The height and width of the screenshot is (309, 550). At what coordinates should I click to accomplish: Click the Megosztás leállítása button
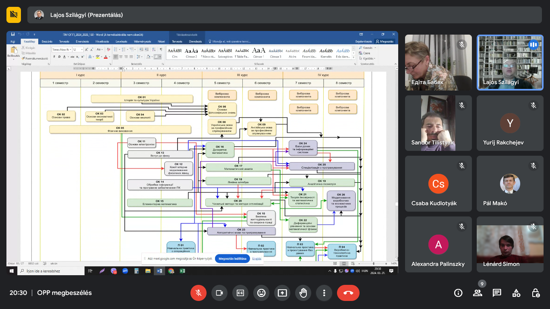tap(232, 259)
